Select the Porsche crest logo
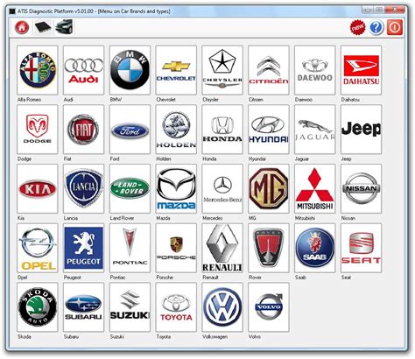This screenshot has width=415, height=359. (x=176, y=248)
